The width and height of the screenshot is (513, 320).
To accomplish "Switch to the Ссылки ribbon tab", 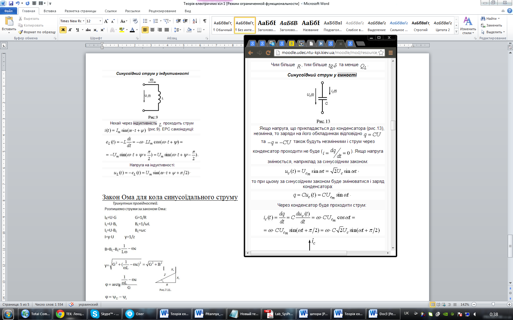I will point(111,11).
